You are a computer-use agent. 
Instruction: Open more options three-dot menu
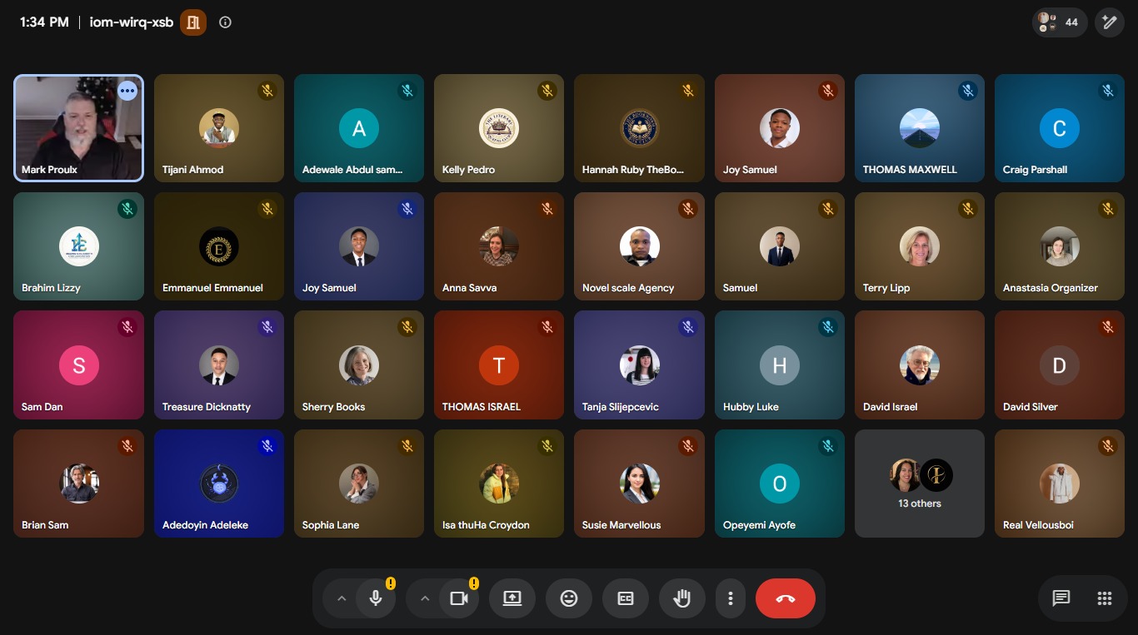tap(731, 598)
